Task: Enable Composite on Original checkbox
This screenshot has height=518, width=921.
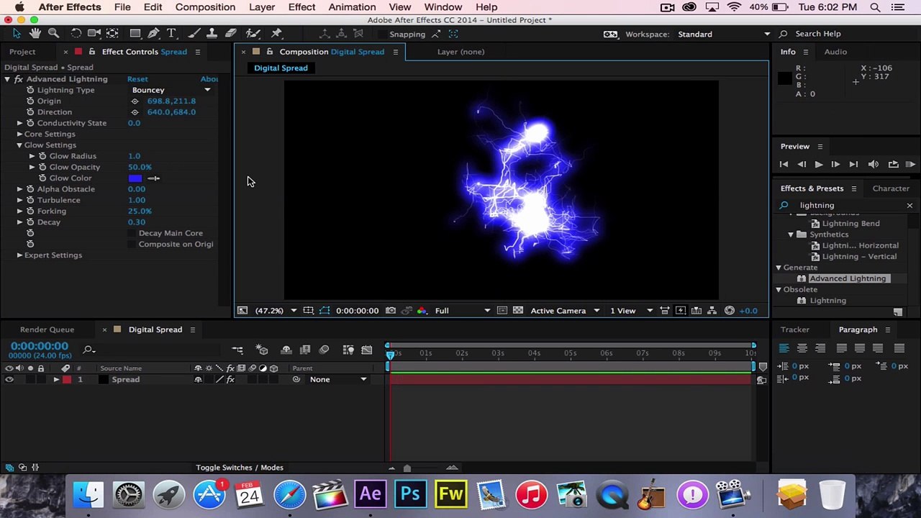Action: coord(132,244)
